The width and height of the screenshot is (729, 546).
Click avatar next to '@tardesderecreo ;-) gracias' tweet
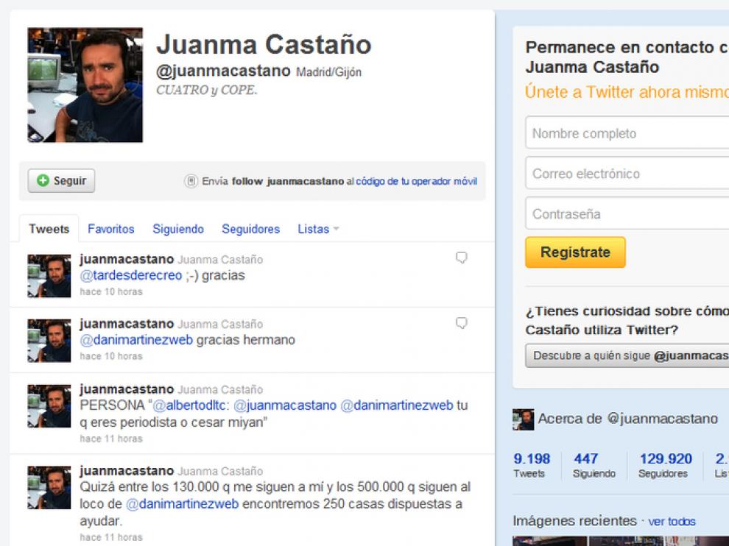[49, 275]
